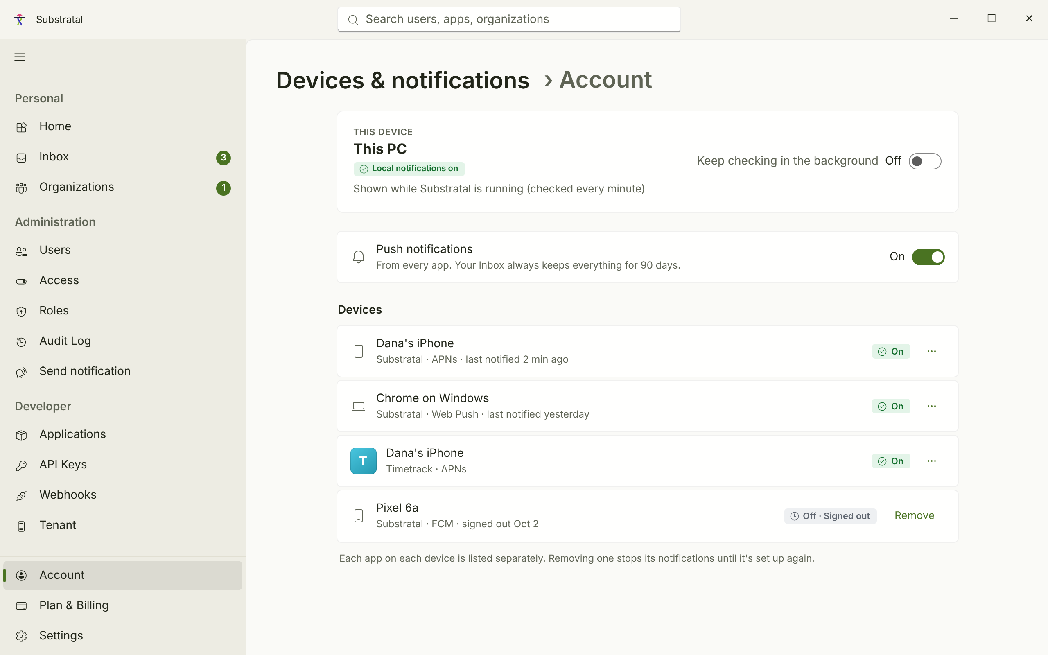Open Audit Log section
Viewport: 1048px width, 655px height.
123,341
